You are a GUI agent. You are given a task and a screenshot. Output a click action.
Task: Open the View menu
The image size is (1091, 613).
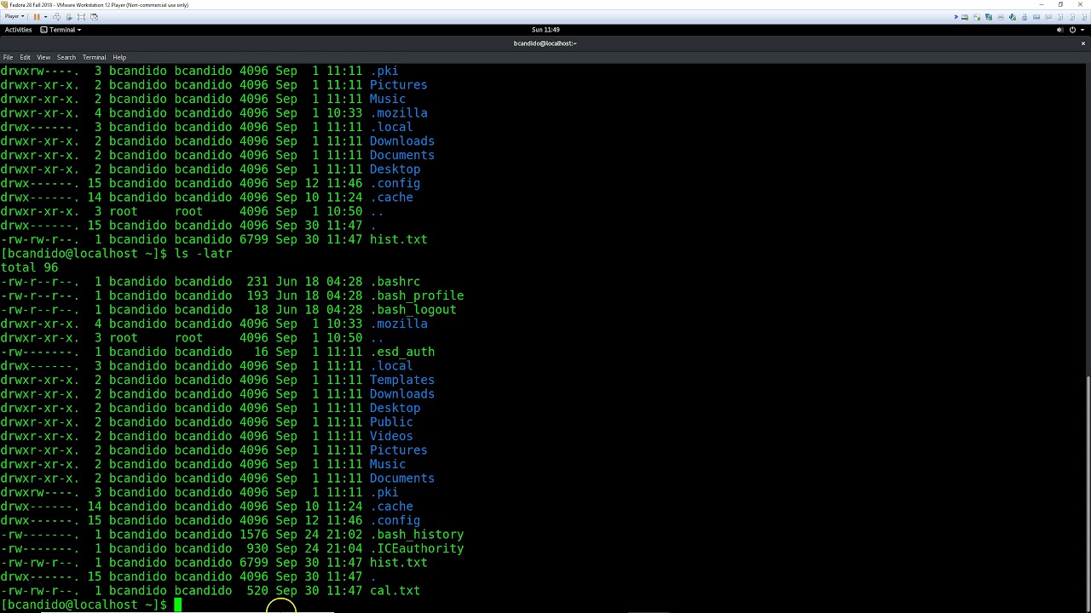click(x=43, y=57)
